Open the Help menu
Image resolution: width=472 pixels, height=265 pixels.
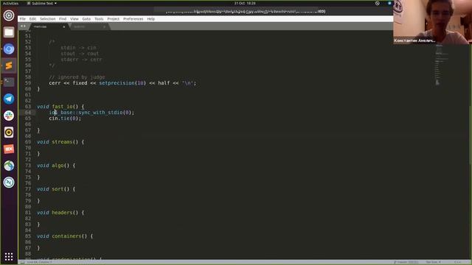pos(150,19)
